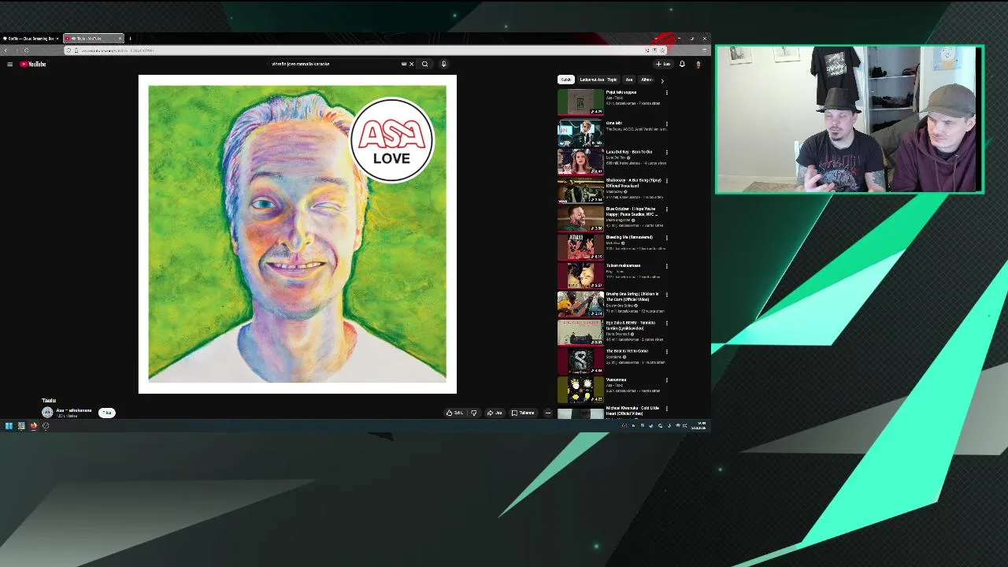The image size is (1008, 567).
Task: Open Drushy One String Chicken in the Corn title
Action: click(x=632, y=296)
